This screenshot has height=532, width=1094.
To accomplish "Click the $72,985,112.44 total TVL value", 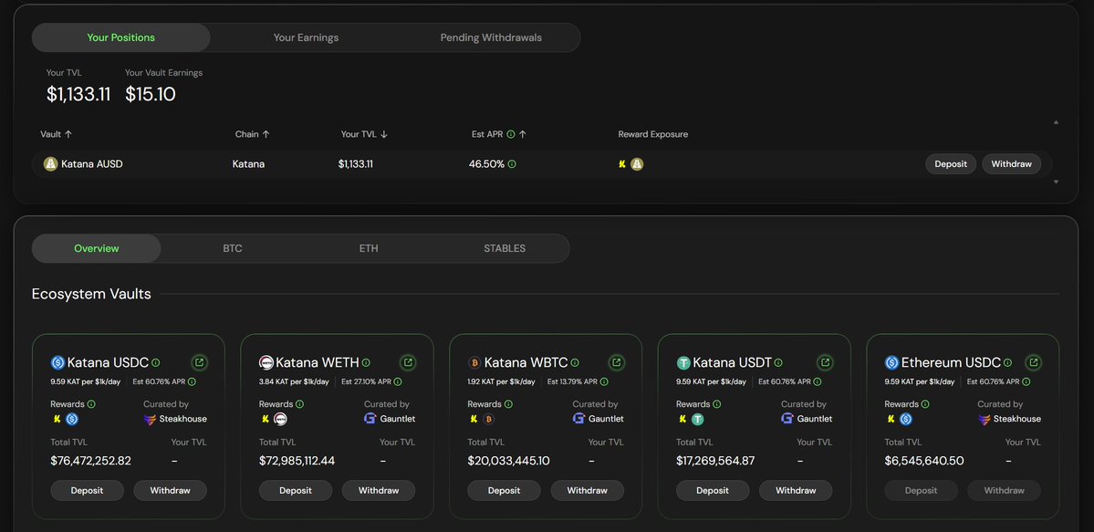I will coord(297,461).
